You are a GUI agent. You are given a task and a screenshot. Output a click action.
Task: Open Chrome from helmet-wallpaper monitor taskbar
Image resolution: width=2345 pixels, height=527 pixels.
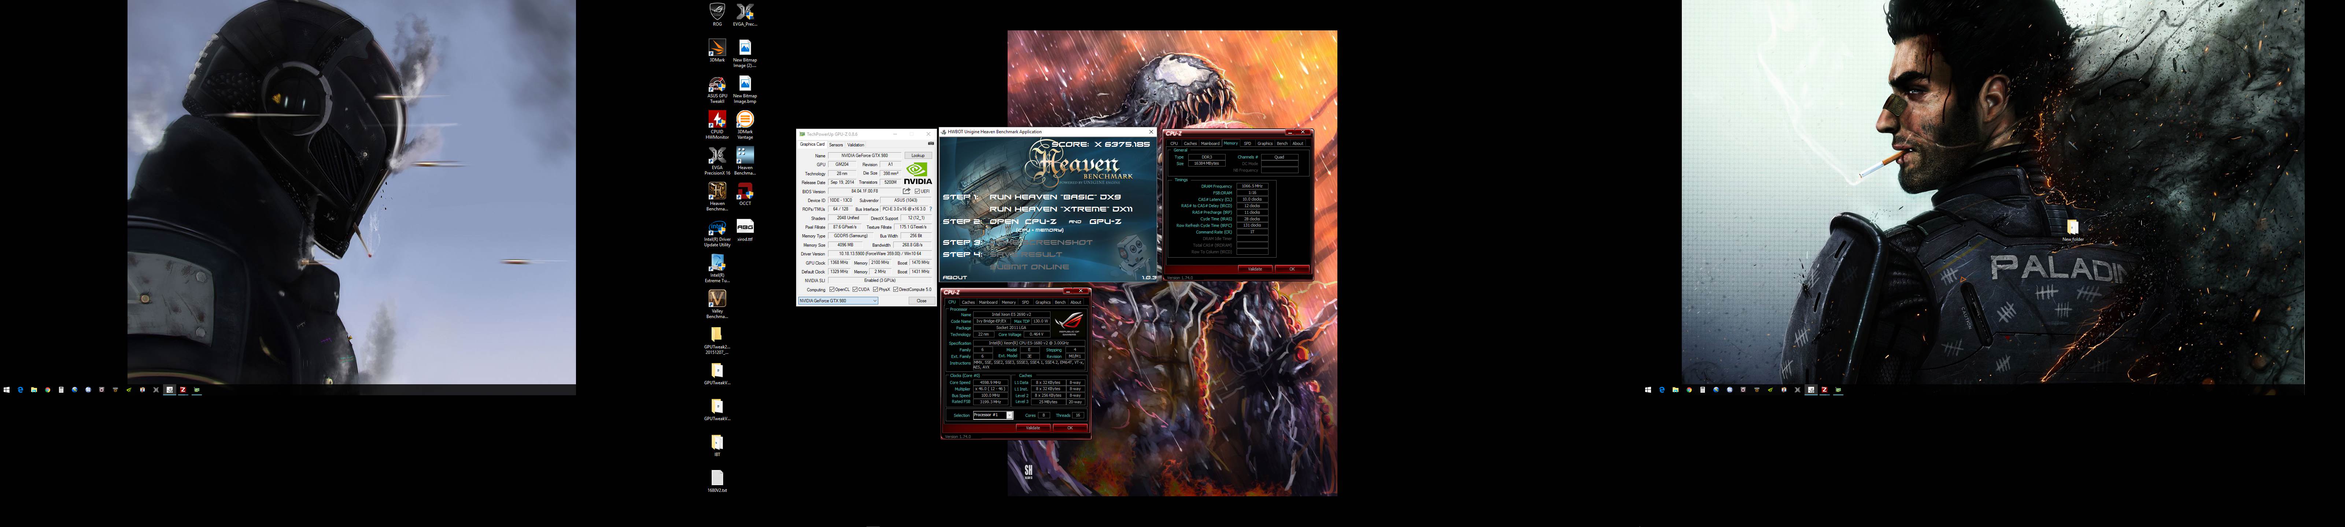[47, 390]
